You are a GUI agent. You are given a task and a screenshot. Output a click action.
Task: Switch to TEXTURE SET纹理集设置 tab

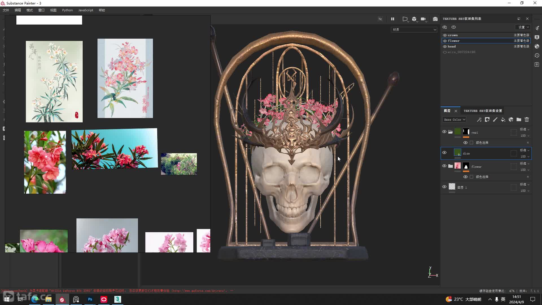(x=483, y=111)
